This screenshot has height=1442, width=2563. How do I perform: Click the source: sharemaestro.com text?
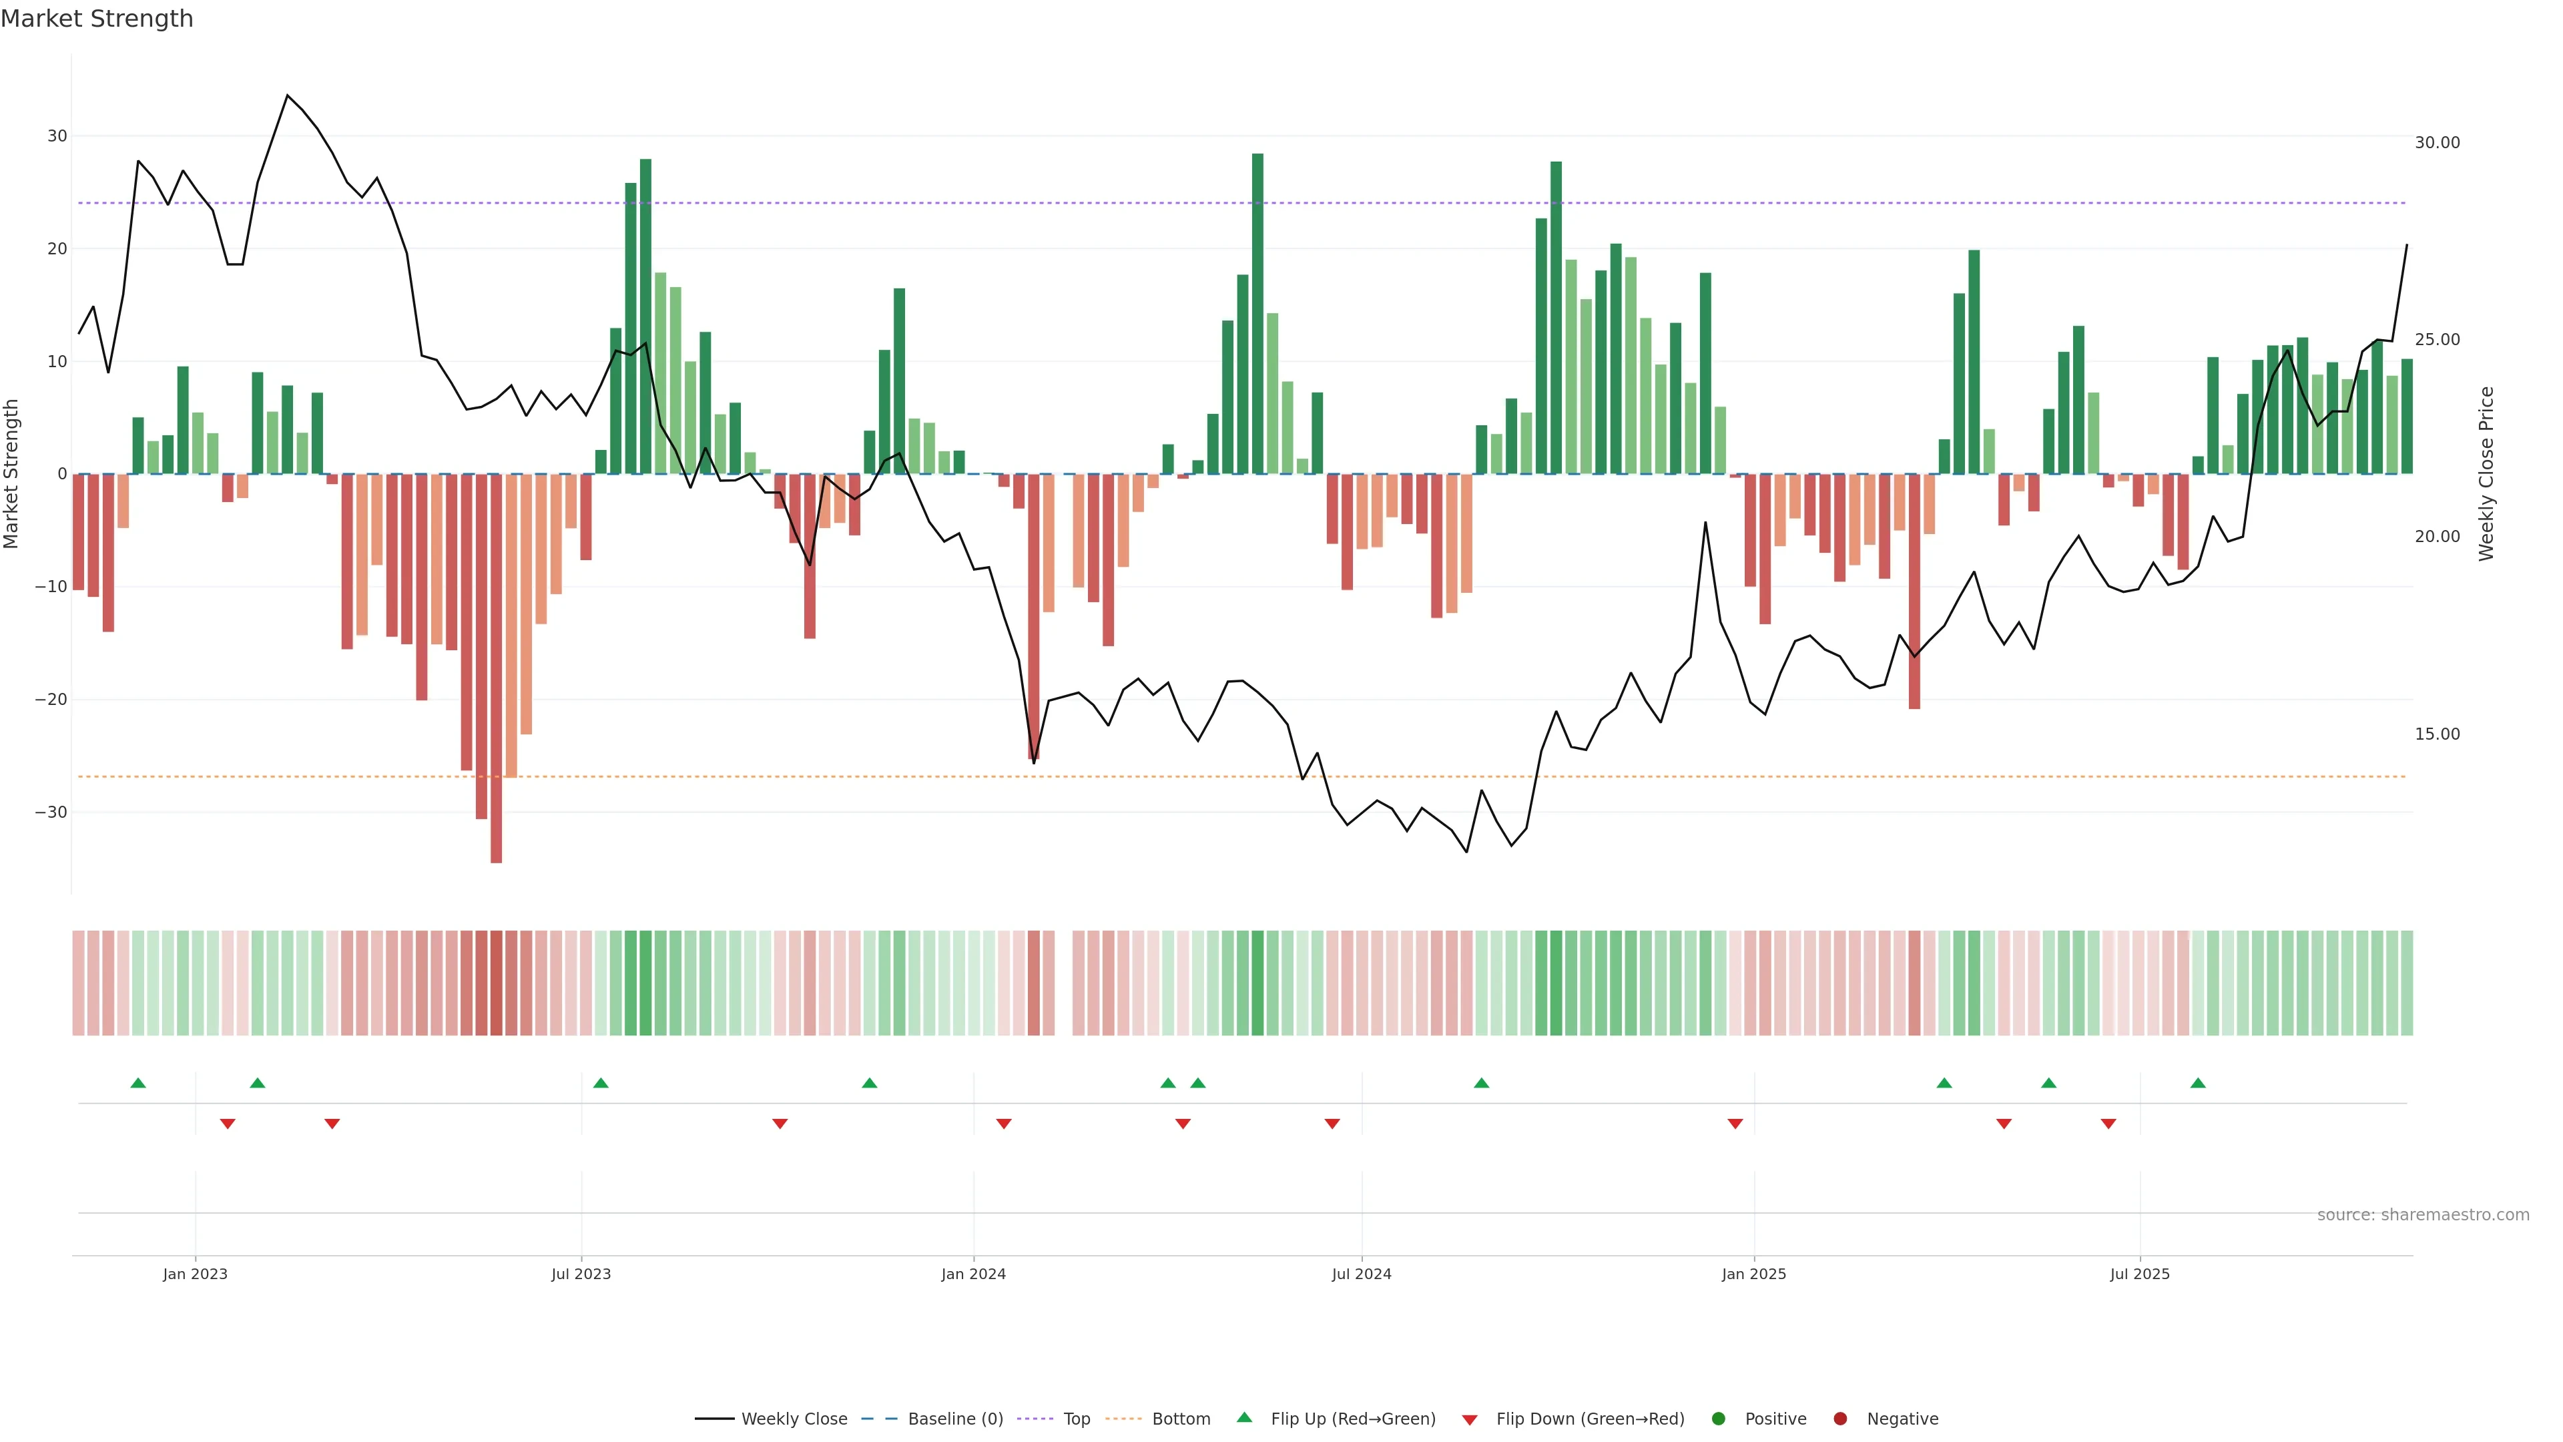[x=2423, y=1214]
